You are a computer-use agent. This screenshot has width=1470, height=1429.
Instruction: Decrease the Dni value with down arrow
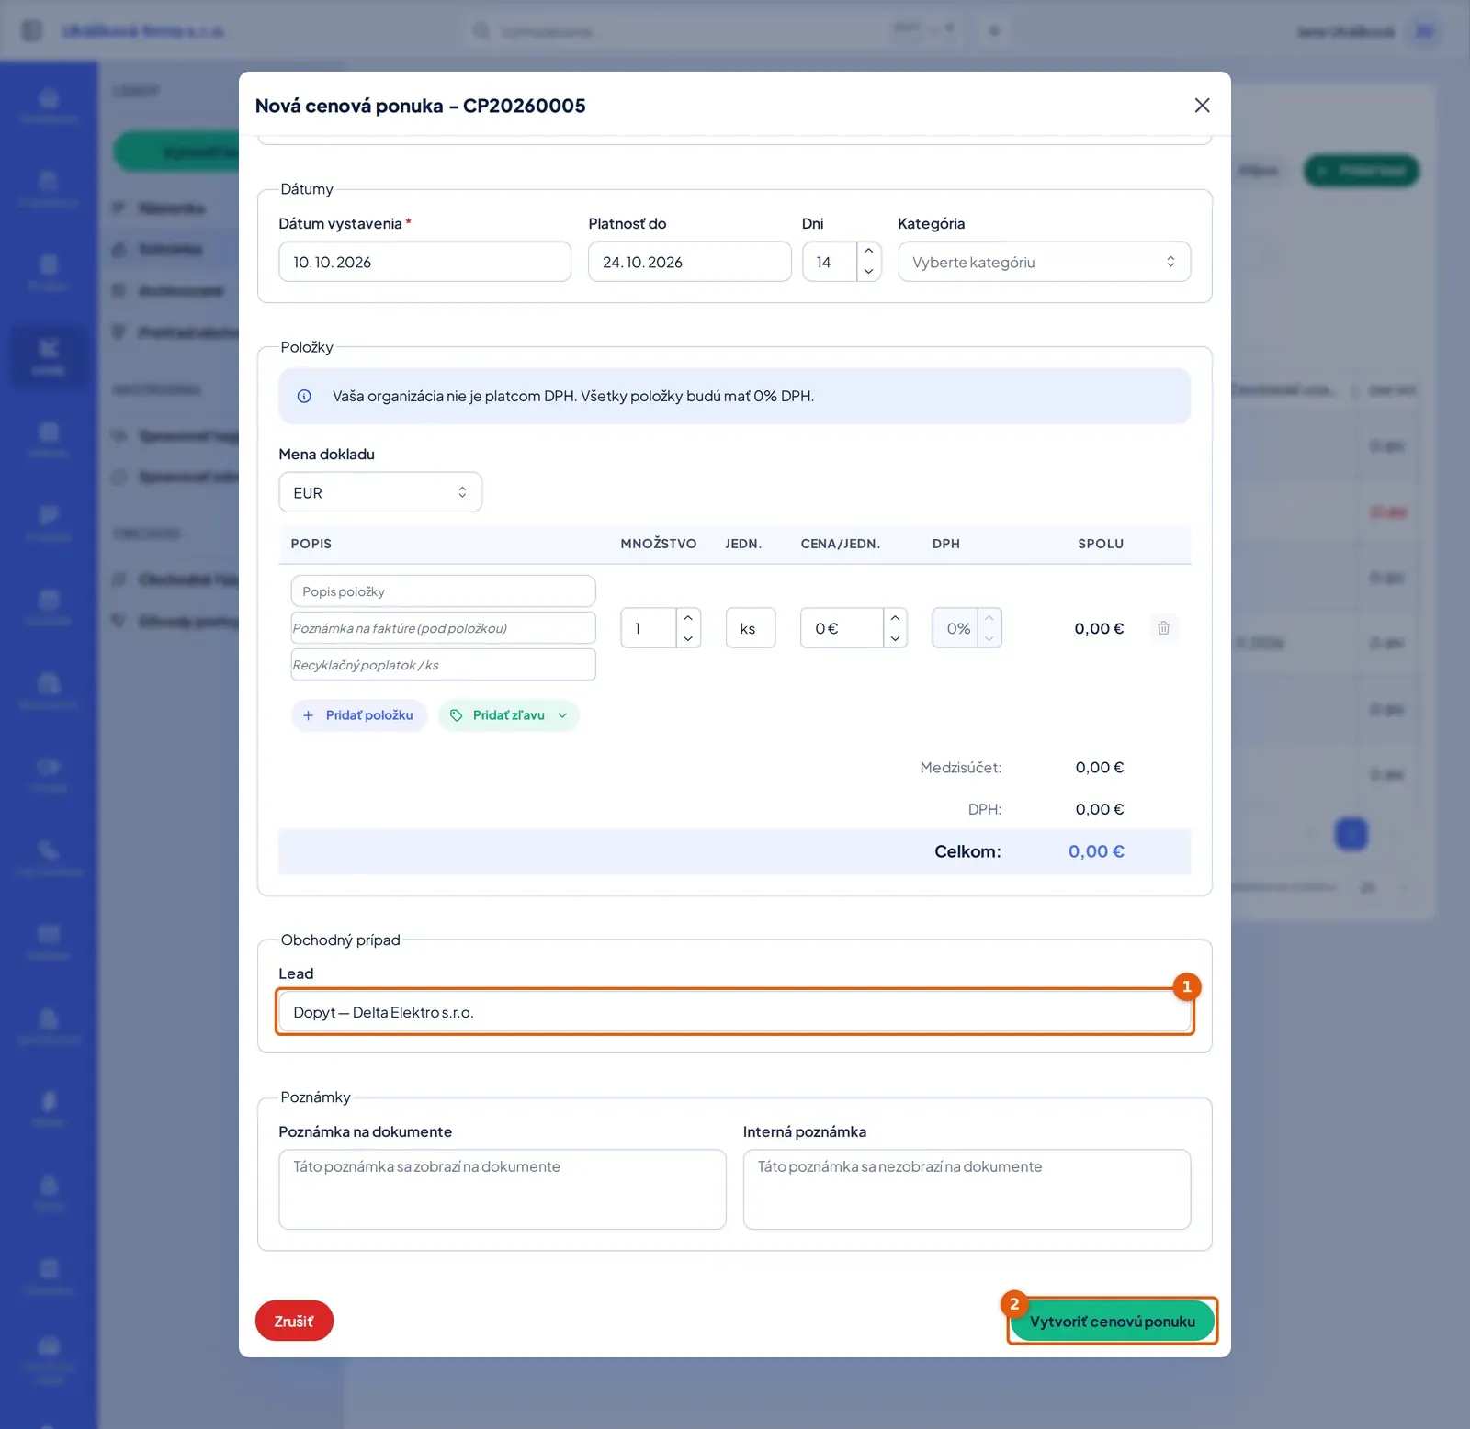click(869, 272)
